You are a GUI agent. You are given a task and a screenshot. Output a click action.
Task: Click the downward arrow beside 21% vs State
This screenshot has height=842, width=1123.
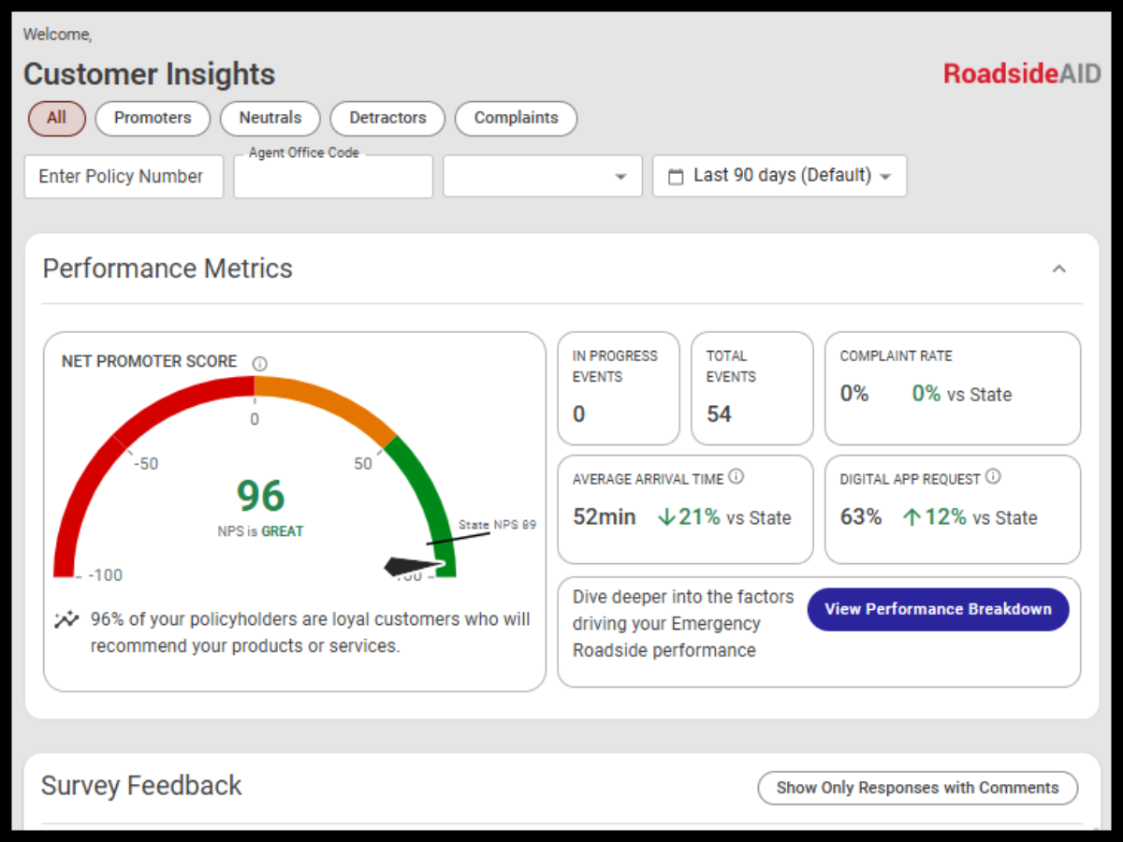(x=667, y=515)
